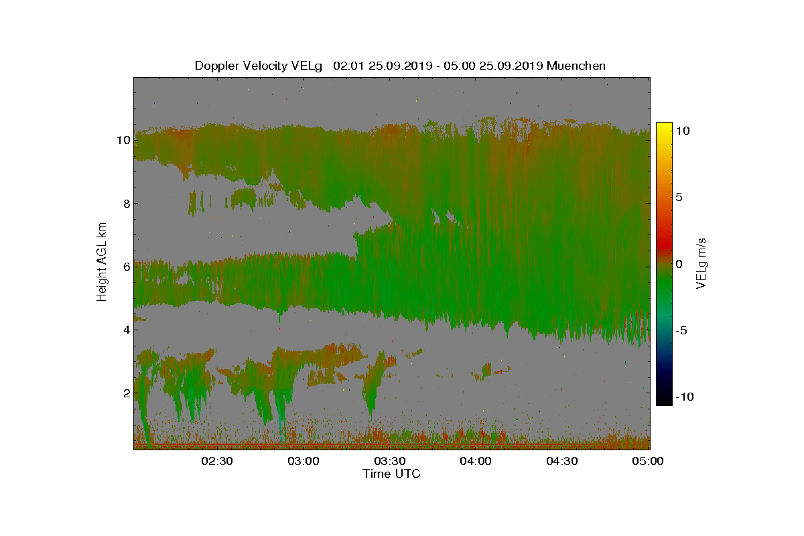This screenshot has width=804, height=536.
Task: Click the '04:30' time tick label
Action: (x=563, y=462)
